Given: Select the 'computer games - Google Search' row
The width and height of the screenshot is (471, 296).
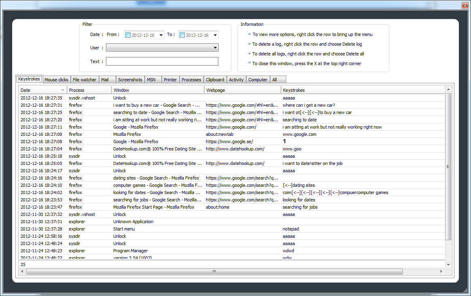Looking at the screenshot, I should click(232, 185).
